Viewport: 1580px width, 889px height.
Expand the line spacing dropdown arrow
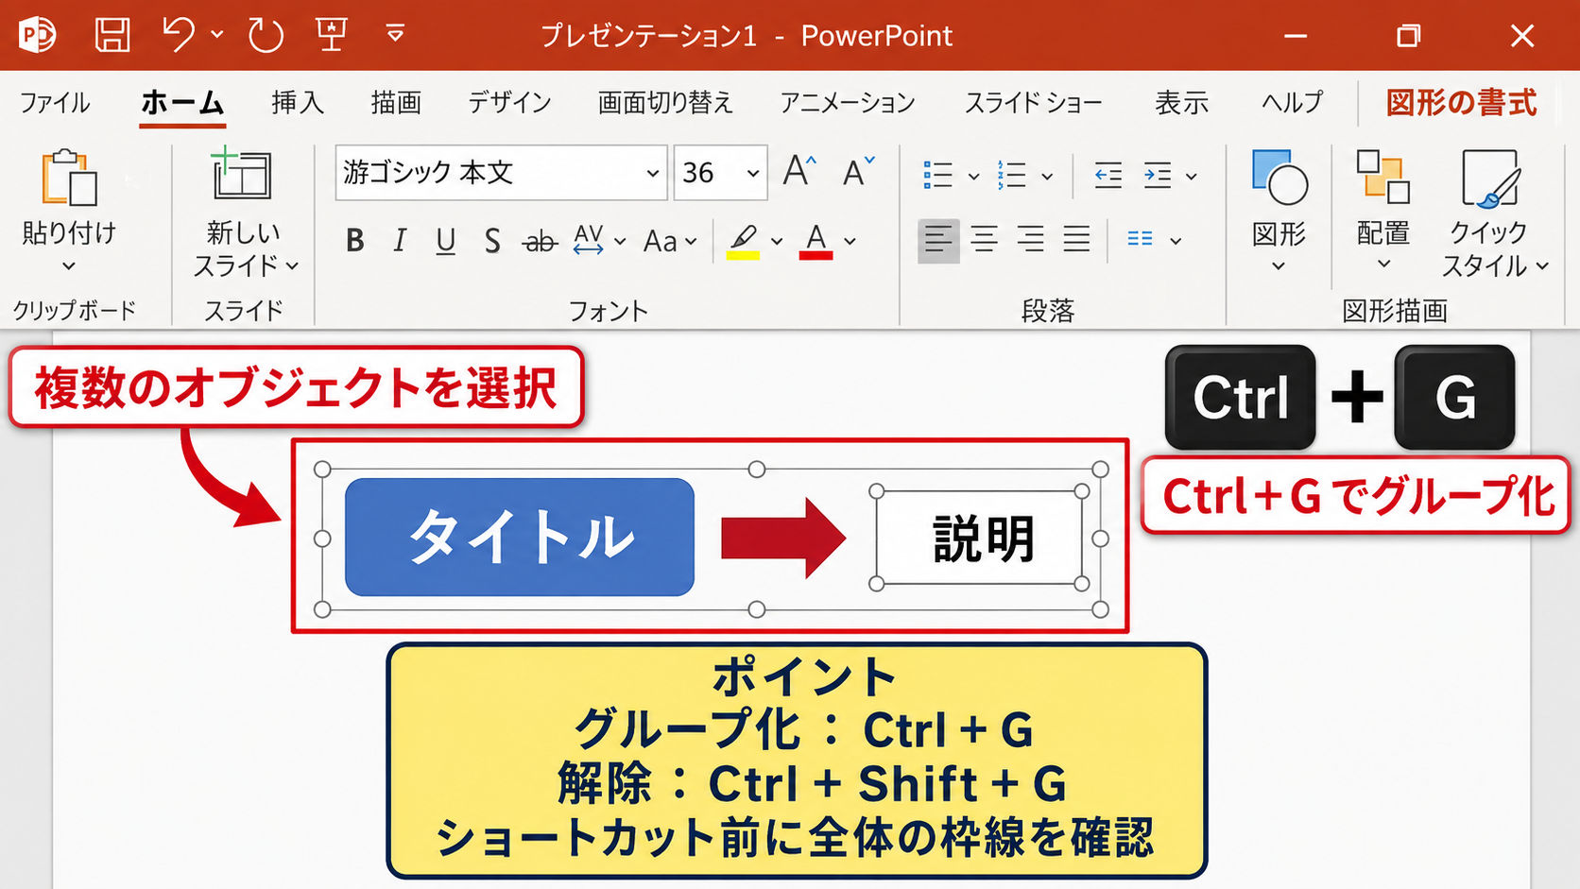1192,176
